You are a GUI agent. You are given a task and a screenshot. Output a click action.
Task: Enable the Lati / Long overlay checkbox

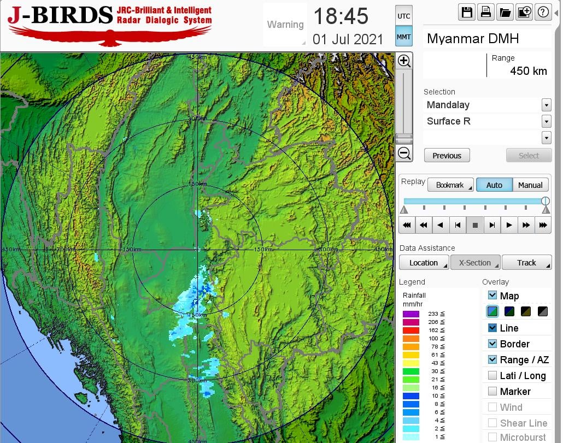tap(492, 375)
